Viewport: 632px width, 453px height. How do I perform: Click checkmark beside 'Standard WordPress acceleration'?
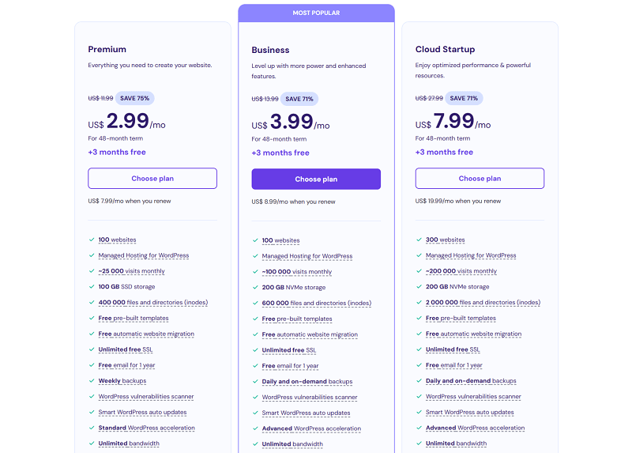[92, 428]
